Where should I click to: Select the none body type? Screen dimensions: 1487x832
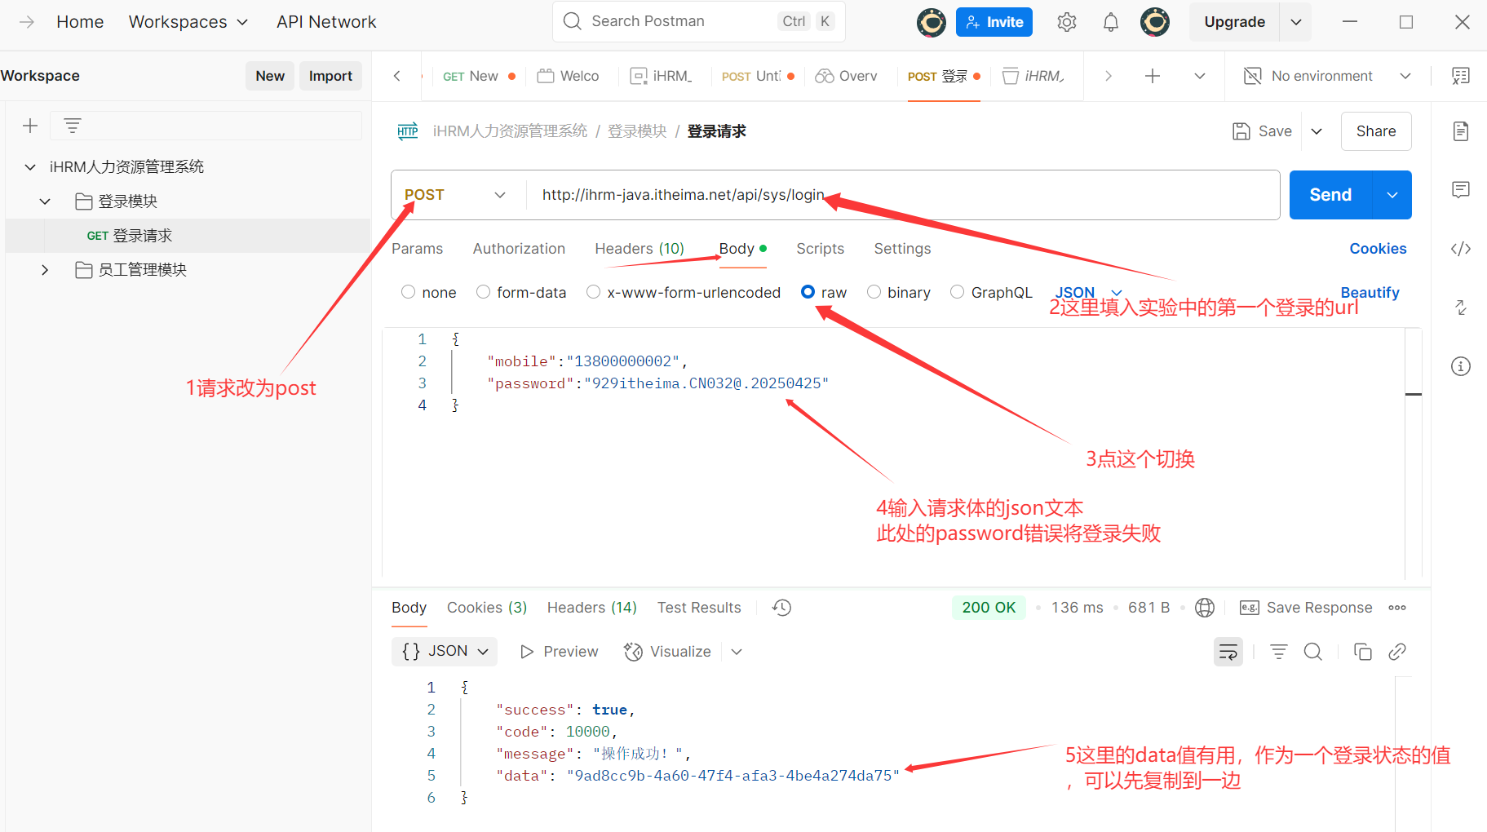[409, 292]
